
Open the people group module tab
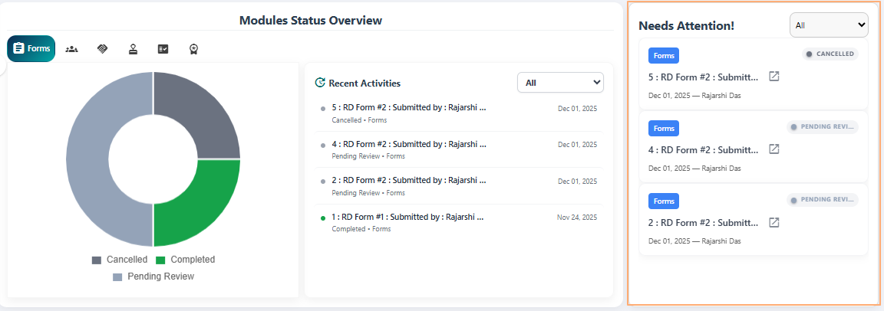[x=72, y=49]
